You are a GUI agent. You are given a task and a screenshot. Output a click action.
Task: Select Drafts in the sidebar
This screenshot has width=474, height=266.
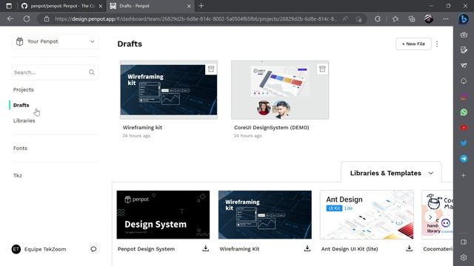(x=21, y=105)
